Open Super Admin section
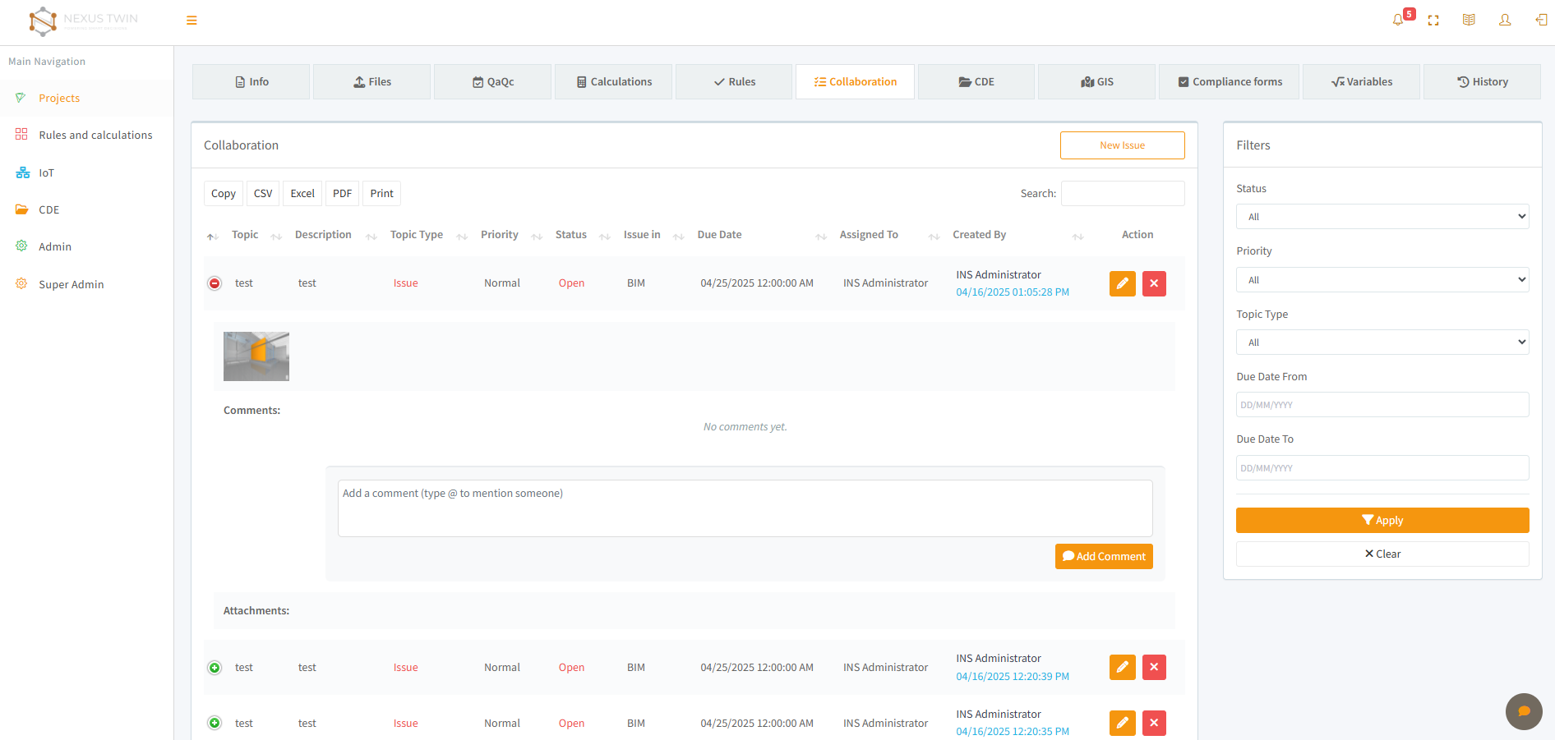Screen dimensions: 1555x740 (72, 284)
